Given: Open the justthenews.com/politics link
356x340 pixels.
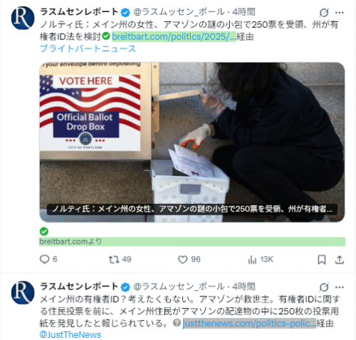Looking at the screenshot, I should [249, 323].
